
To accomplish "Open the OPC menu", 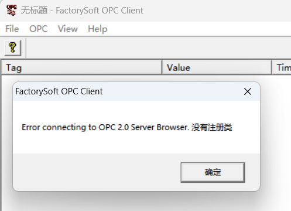I will pyautogui.click(x=39, y=29).
